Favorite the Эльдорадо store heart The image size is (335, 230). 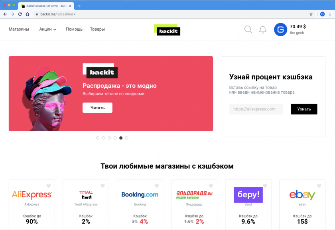211,186
